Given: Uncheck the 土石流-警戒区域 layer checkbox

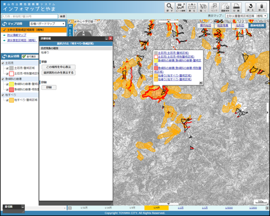Looking at the screenshot, I should tap(7, 68).
